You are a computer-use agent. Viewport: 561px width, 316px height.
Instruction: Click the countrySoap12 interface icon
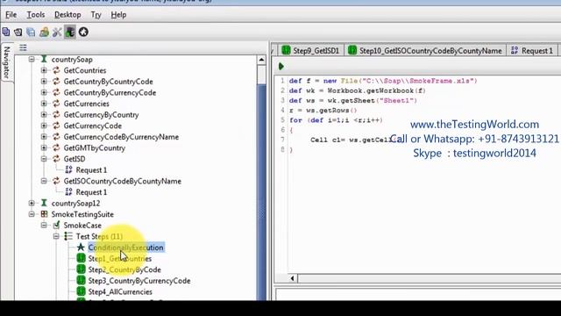click(x=44, y=203)
